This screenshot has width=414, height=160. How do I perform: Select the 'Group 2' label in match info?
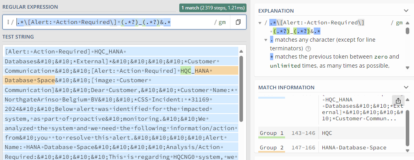[272, 147]
